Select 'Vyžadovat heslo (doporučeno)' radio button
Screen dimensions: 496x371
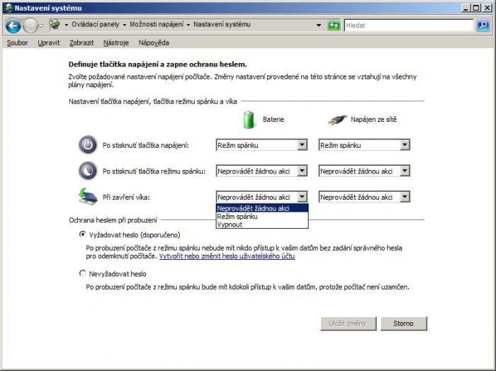pos(83,234)
